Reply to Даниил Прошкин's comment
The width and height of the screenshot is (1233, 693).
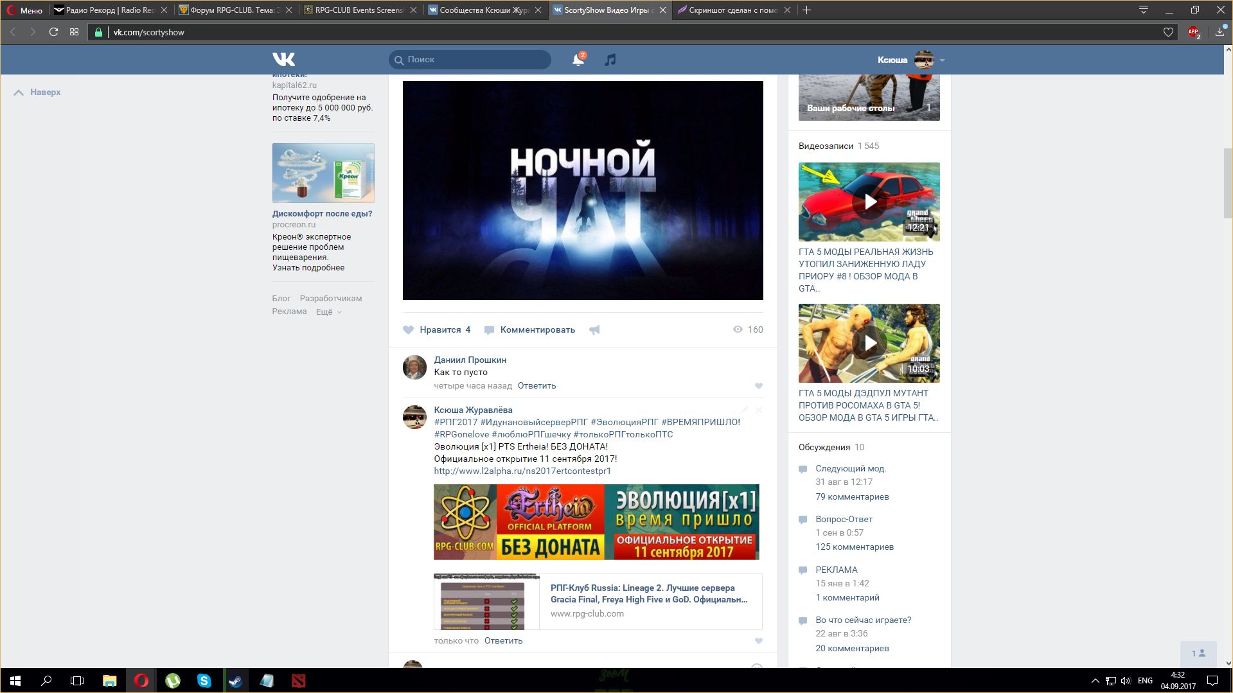[537, 385]
